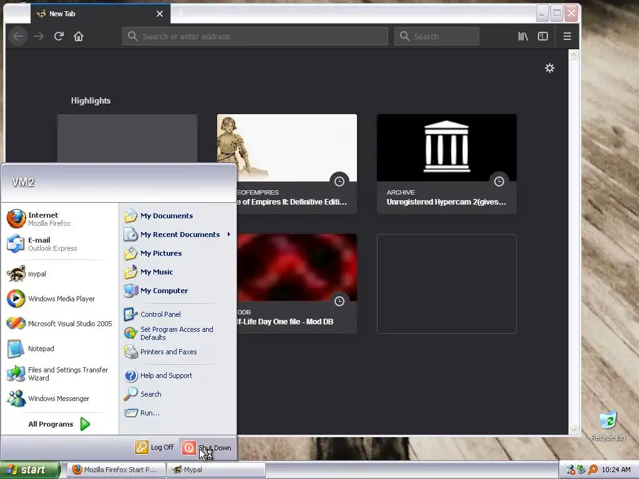Start Notepad from the Start menu
639x479 pixels.
[x=59, y=349]
